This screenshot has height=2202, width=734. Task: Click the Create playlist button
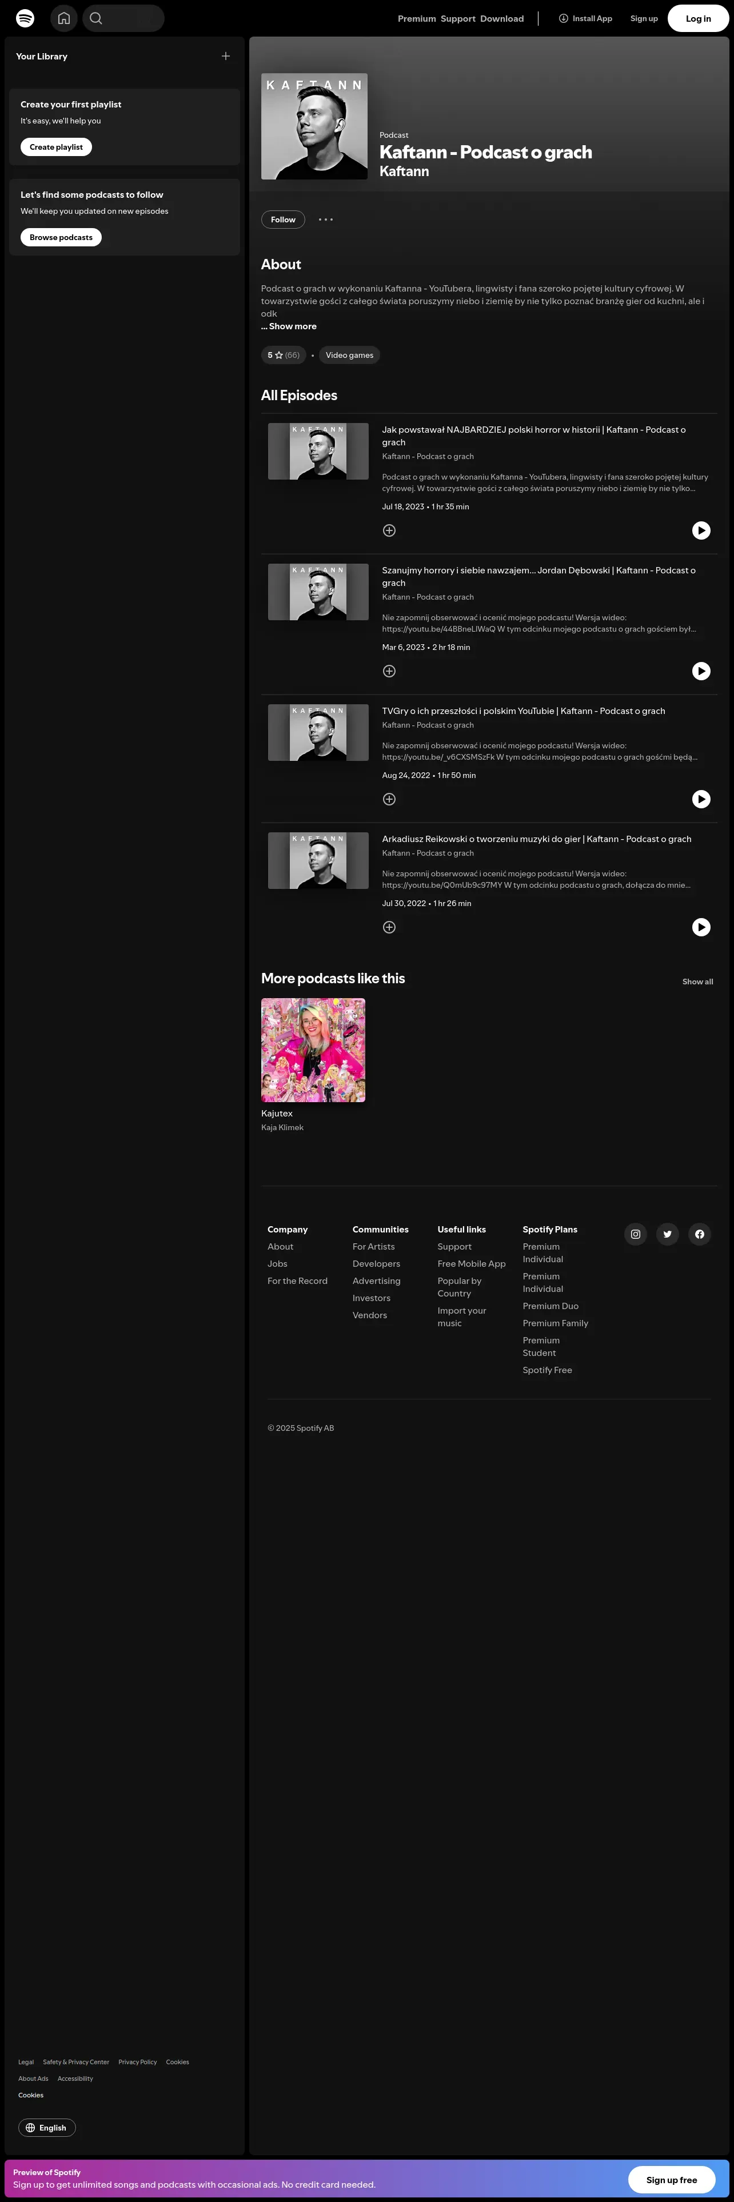(x=57, y=147)
